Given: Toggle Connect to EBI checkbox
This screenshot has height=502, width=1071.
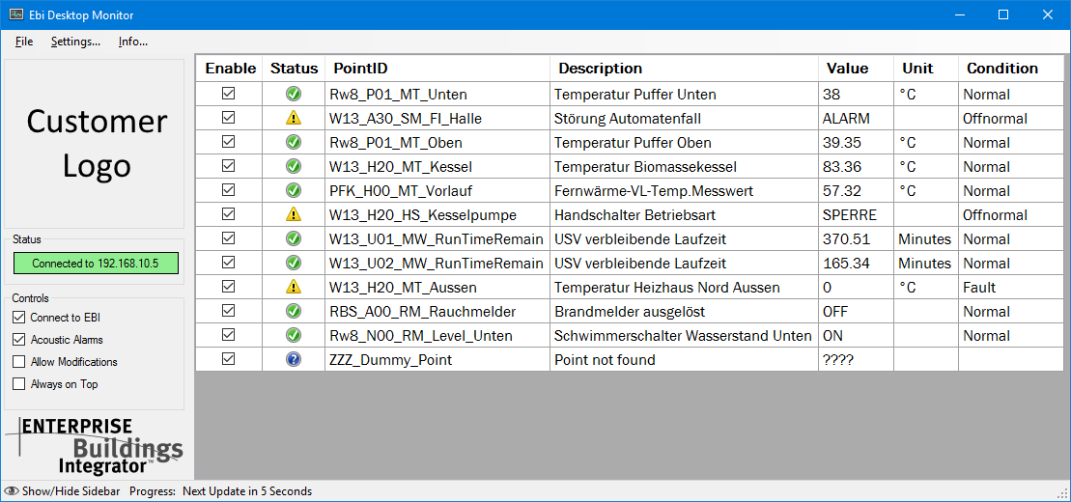Looking at the screenshot, I should click(x=18, y=318).
